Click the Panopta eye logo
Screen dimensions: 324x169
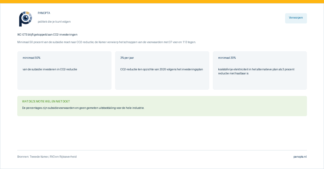point(25,19)
